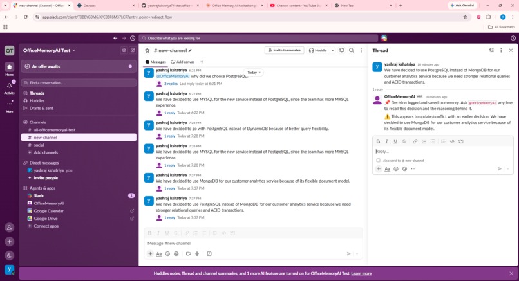Focus the Message #new-channel input
The image size is (519, 281).
(x=253, y=243)
